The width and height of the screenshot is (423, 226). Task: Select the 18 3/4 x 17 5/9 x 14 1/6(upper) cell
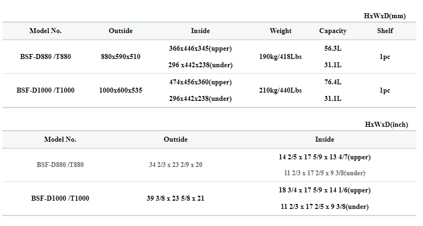[324, 190]
